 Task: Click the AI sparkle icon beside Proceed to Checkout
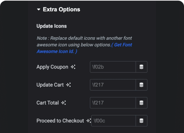tap(89, 121)
